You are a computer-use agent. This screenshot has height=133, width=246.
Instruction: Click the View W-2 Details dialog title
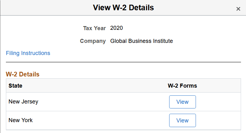123,7
